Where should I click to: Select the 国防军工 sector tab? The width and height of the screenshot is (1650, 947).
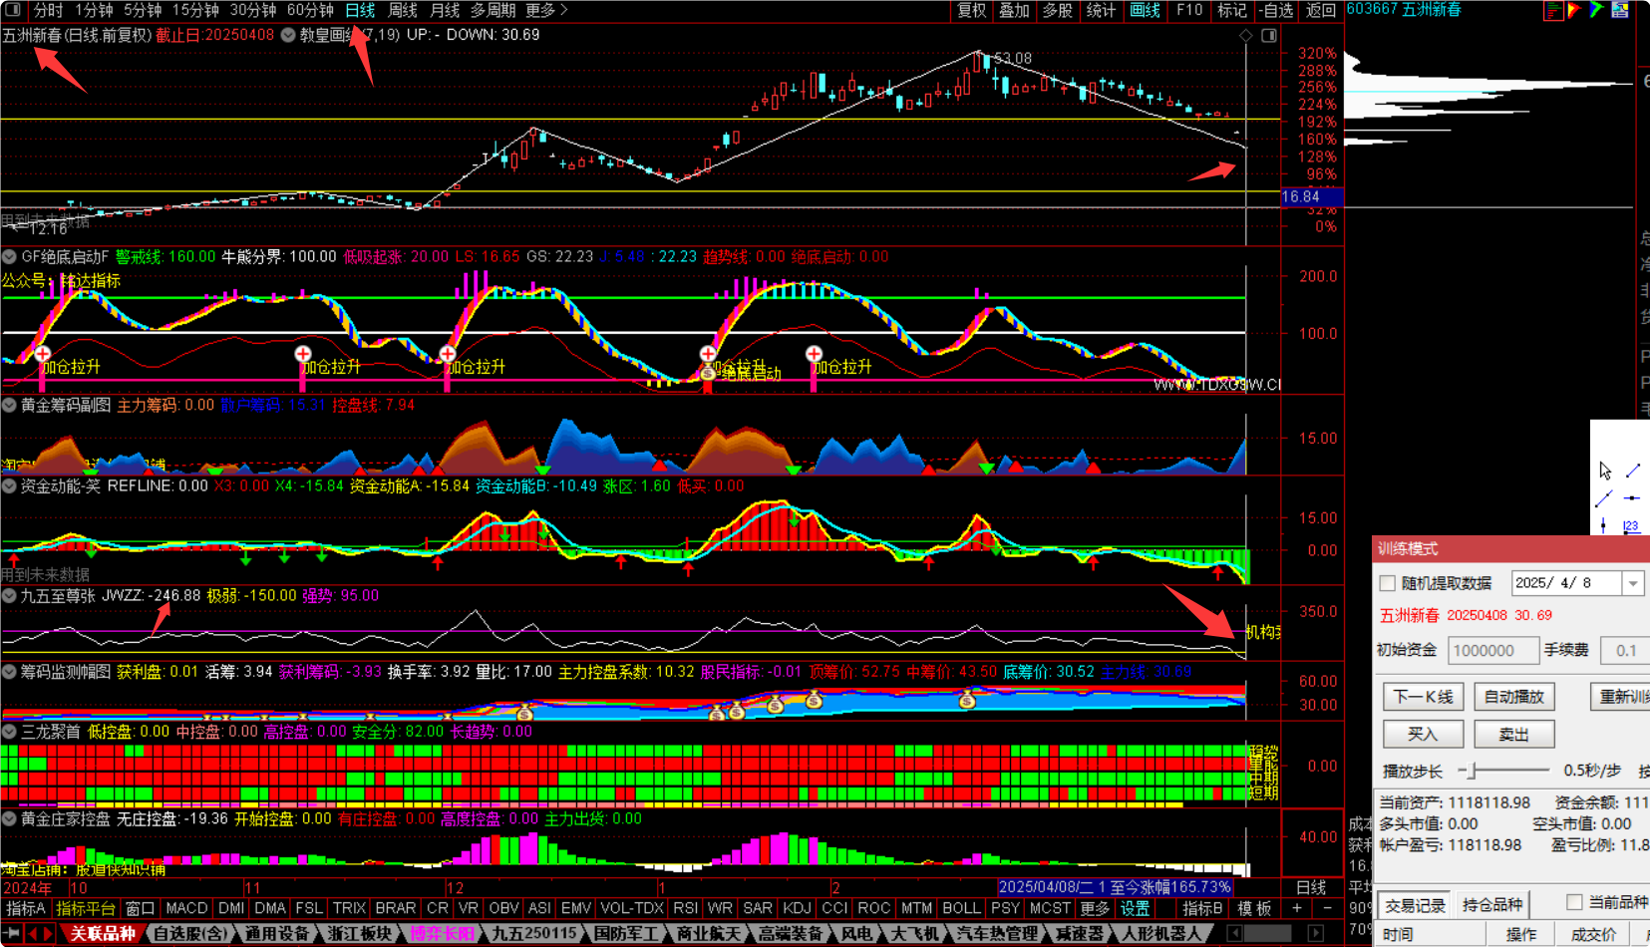point(626,934)
